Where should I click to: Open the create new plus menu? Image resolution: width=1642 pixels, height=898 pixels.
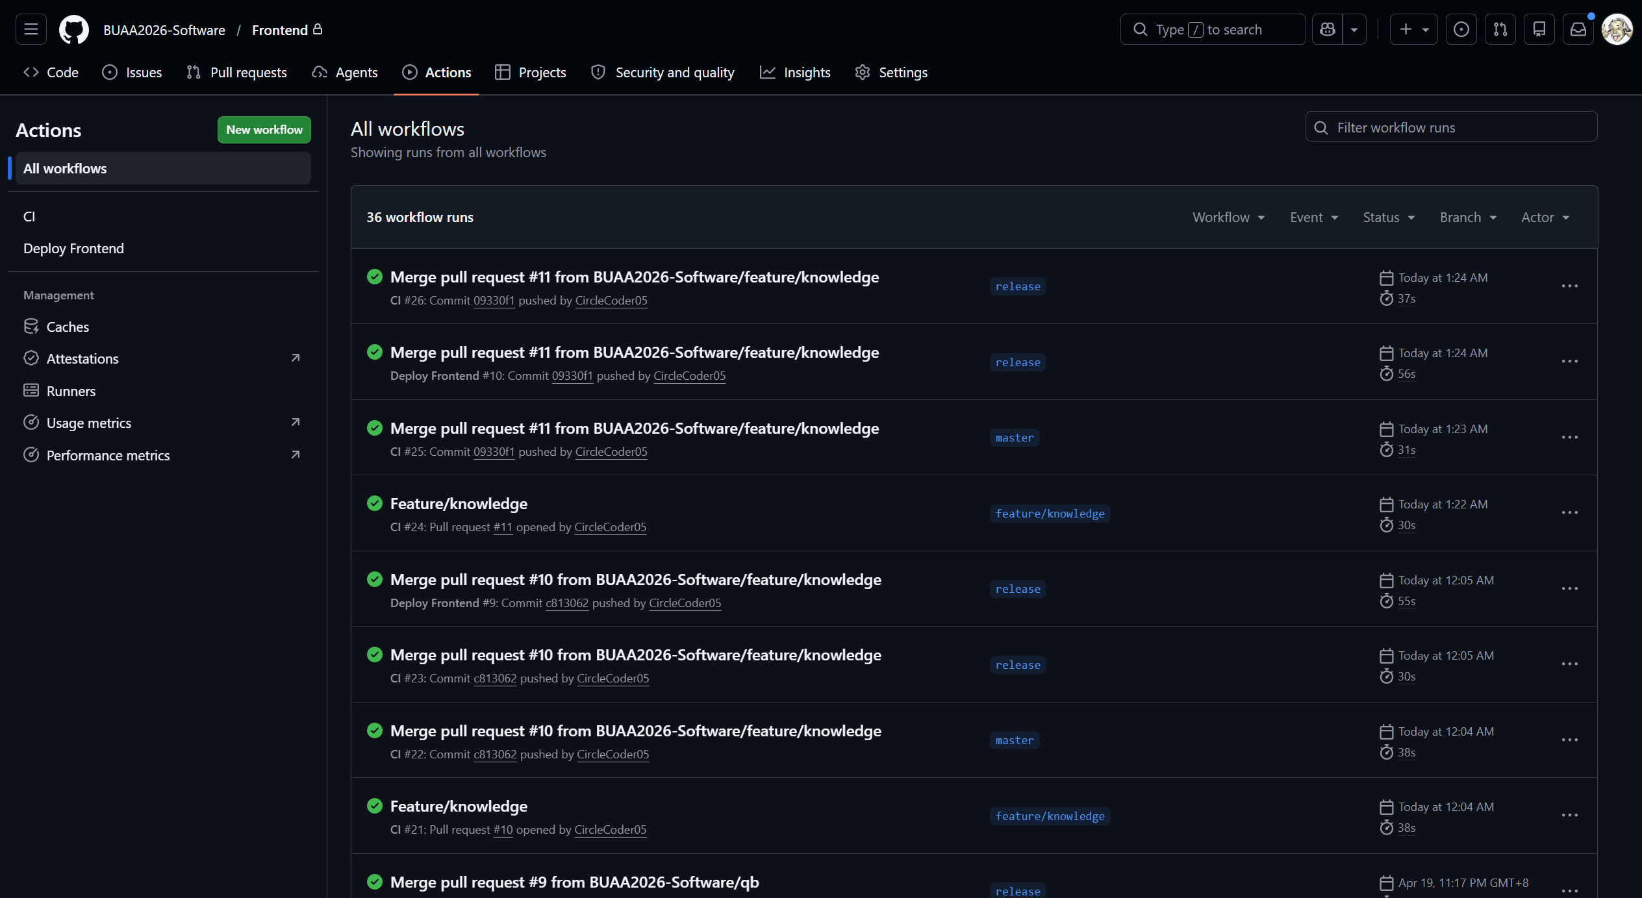[x=1413, y=29]
